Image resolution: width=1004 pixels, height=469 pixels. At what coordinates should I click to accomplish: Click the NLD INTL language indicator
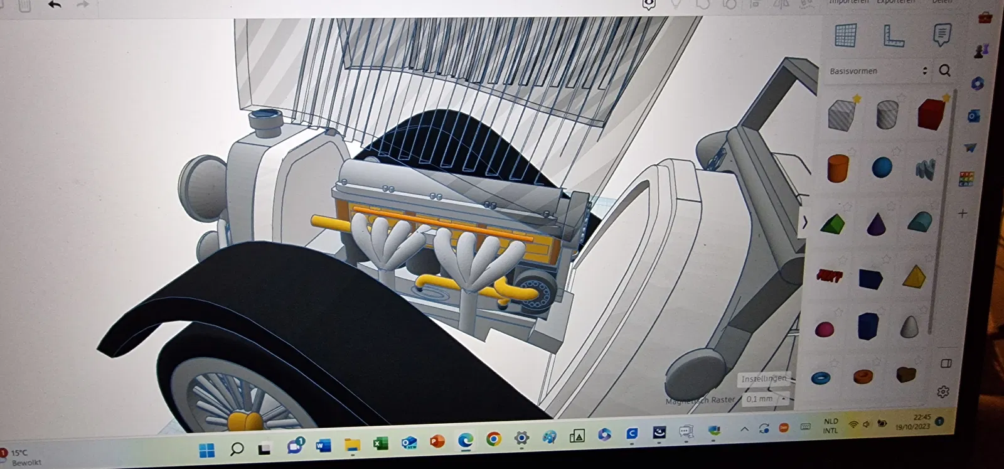(x=830, y=426)
